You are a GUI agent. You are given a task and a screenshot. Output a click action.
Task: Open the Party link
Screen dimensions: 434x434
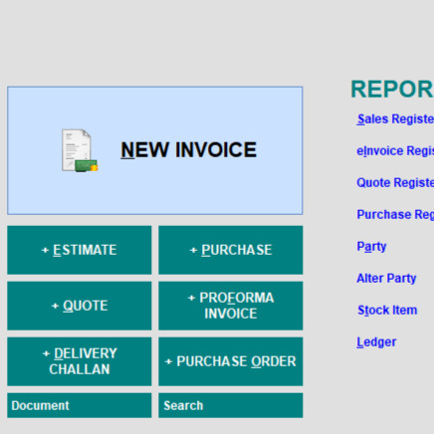tap(371, 247)
